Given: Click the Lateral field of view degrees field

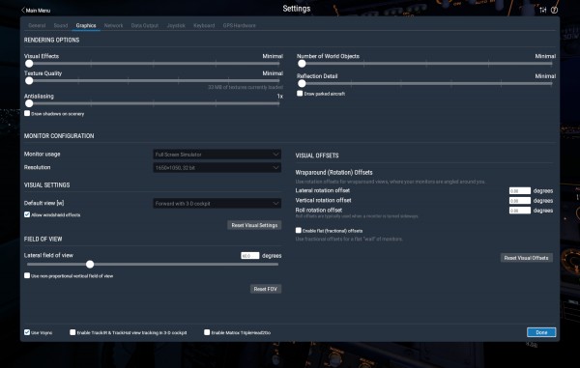Looking at the screenshot, I should pyautogui.click(x=250, y=256).
